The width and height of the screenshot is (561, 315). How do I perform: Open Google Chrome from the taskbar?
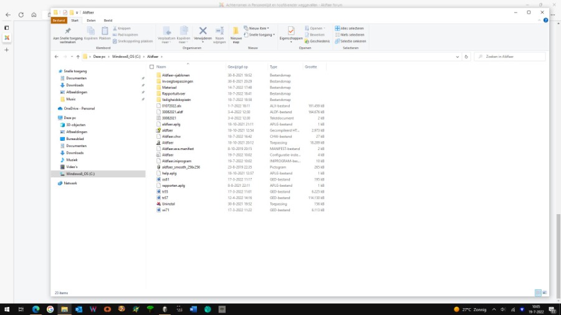tap(50, 309)
